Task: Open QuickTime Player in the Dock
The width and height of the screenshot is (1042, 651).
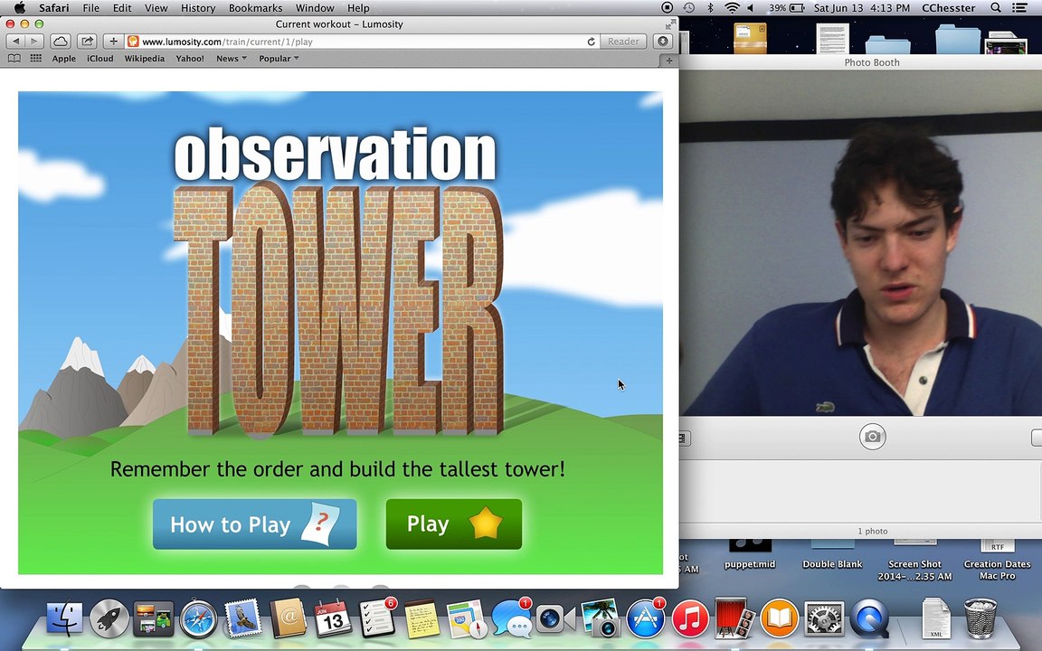Action: pyautogui.click(x=869, y=618)
